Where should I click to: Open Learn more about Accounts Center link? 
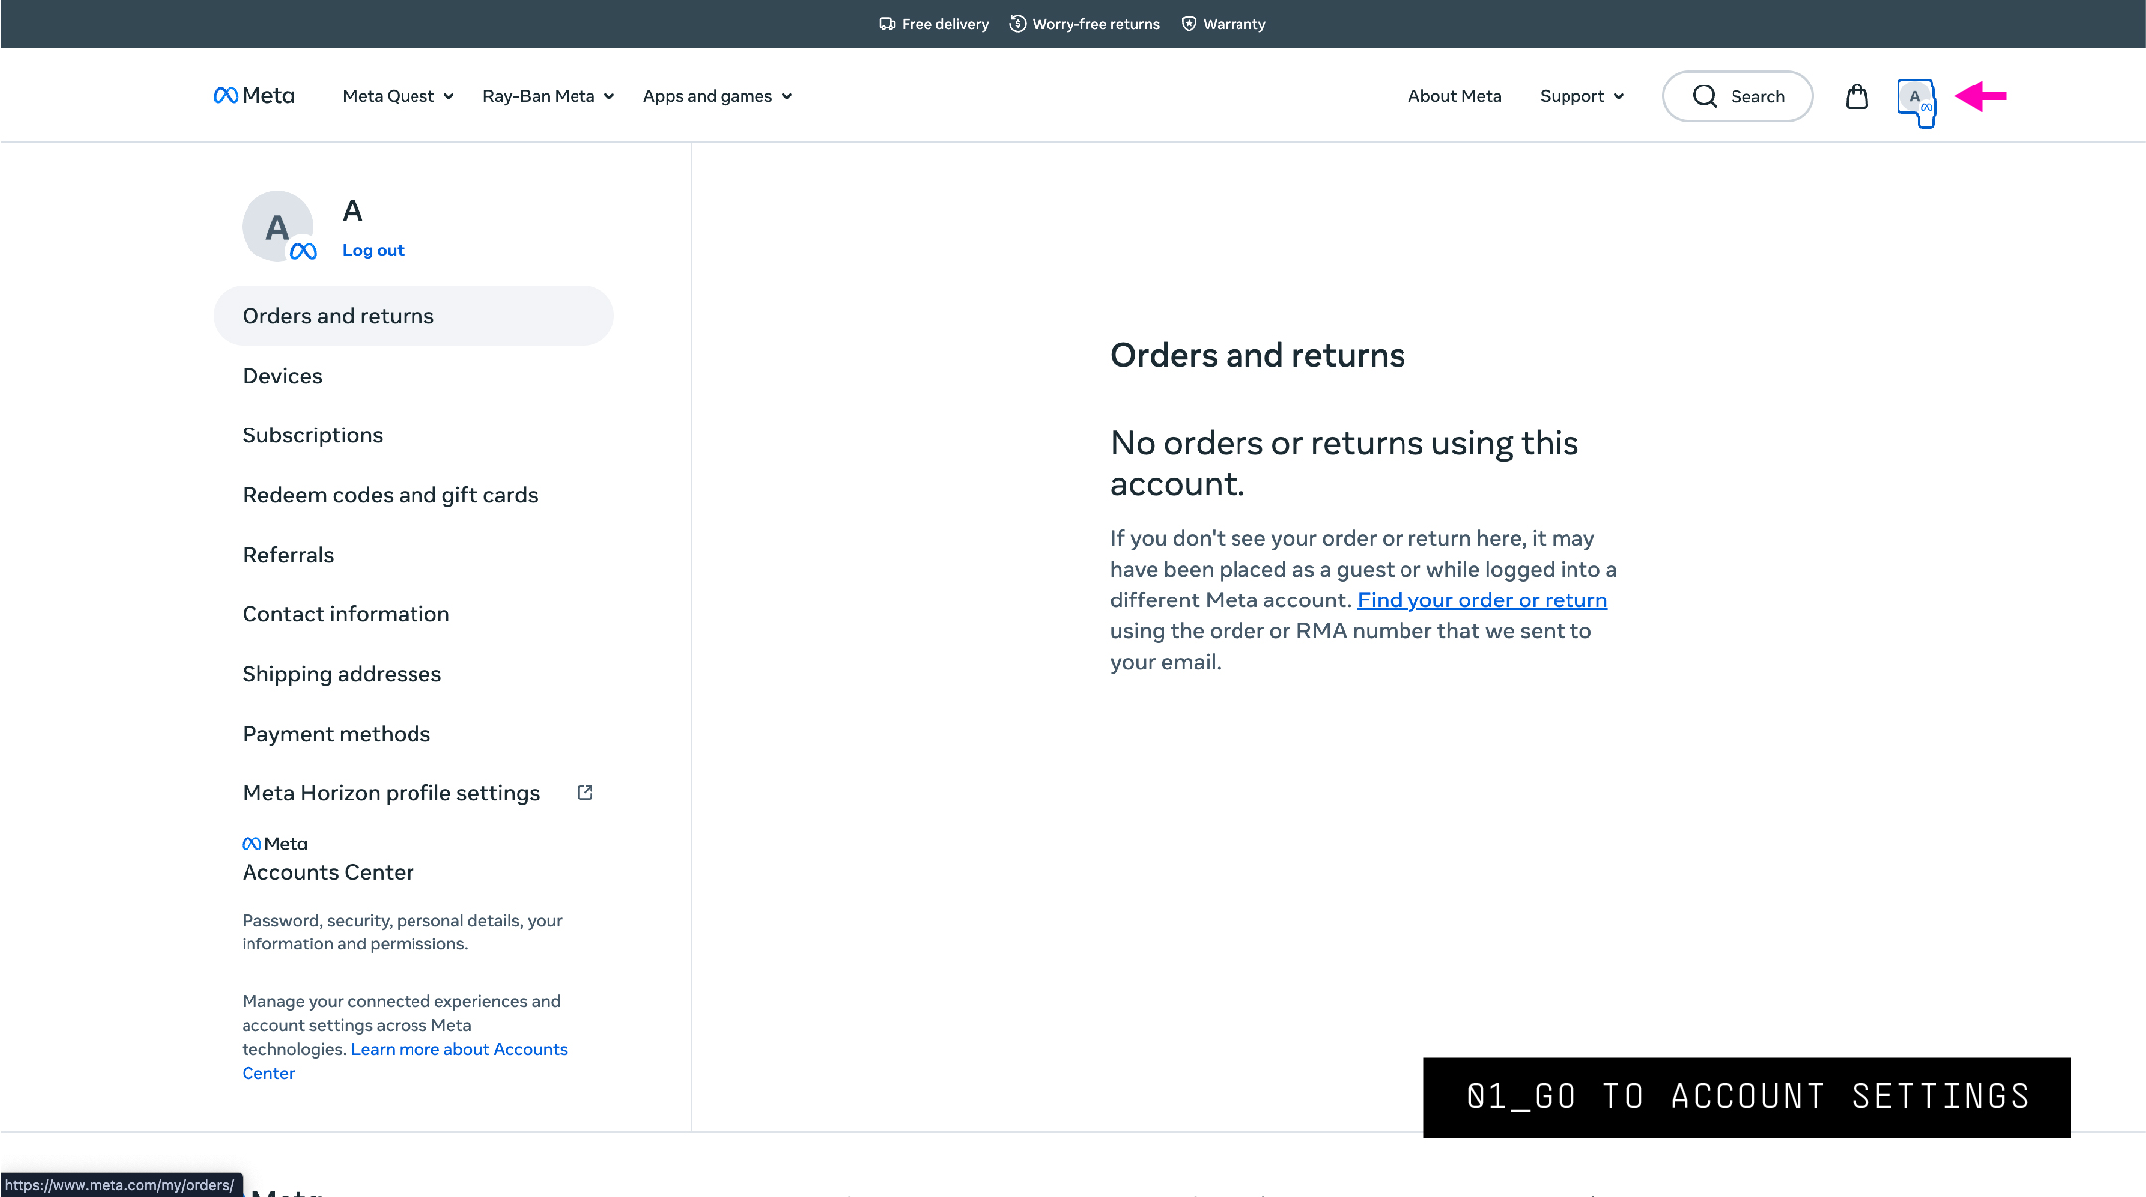tap(405, 1061)
